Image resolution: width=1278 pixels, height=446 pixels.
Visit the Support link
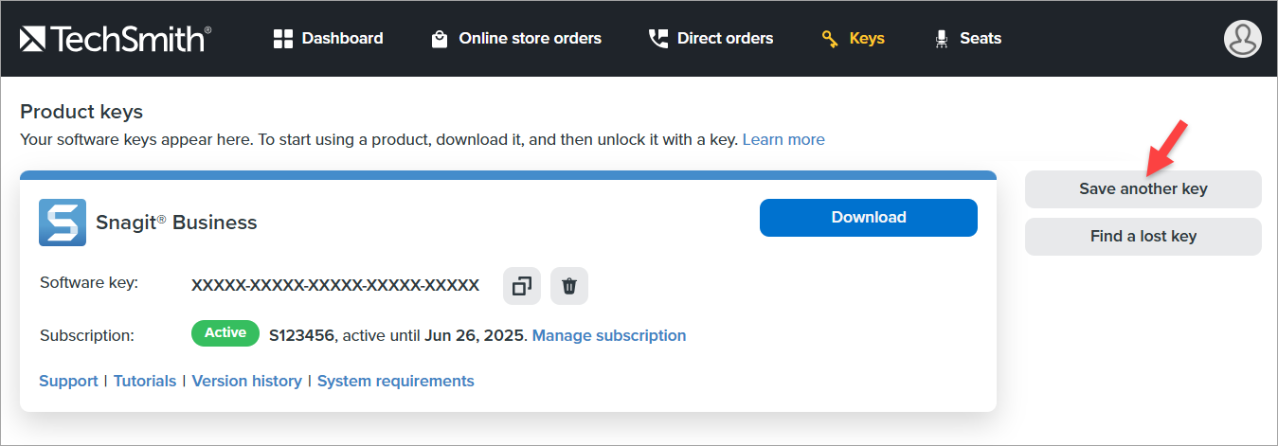[68, 381]
